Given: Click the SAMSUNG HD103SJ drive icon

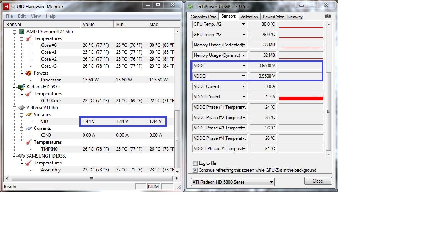Looking at the screenshot, I should coord(21,156).
